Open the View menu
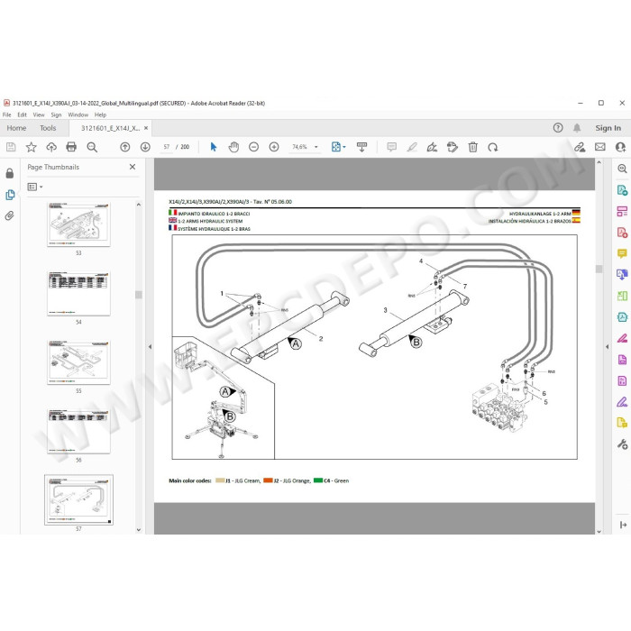Screen dimensions: 631x631 [39, 114]
